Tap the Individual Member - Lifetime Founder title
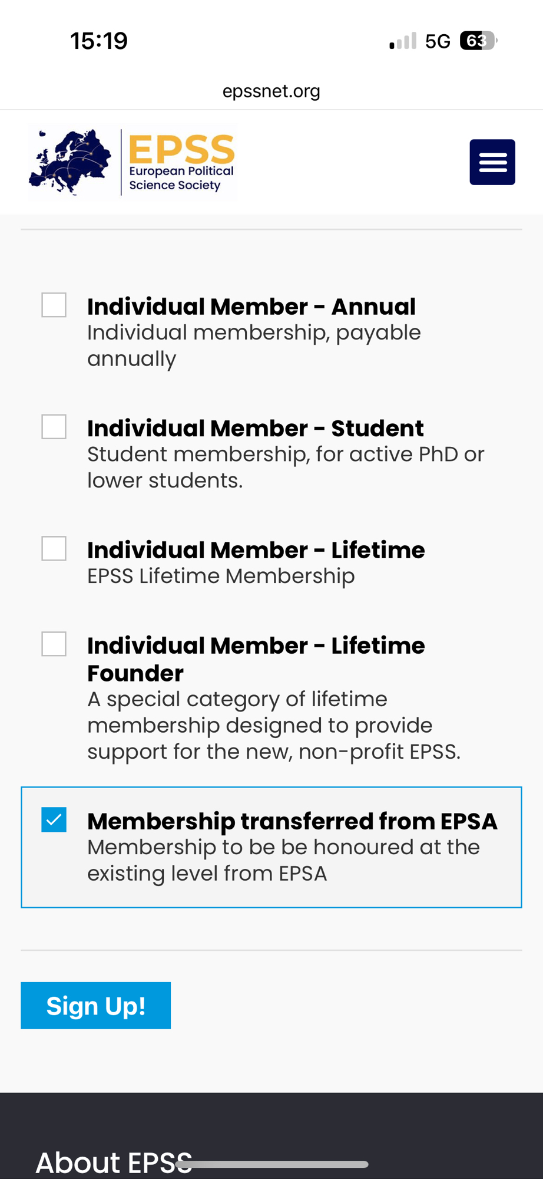Viewport: 543px width, 1179px height. click(256, 659)
